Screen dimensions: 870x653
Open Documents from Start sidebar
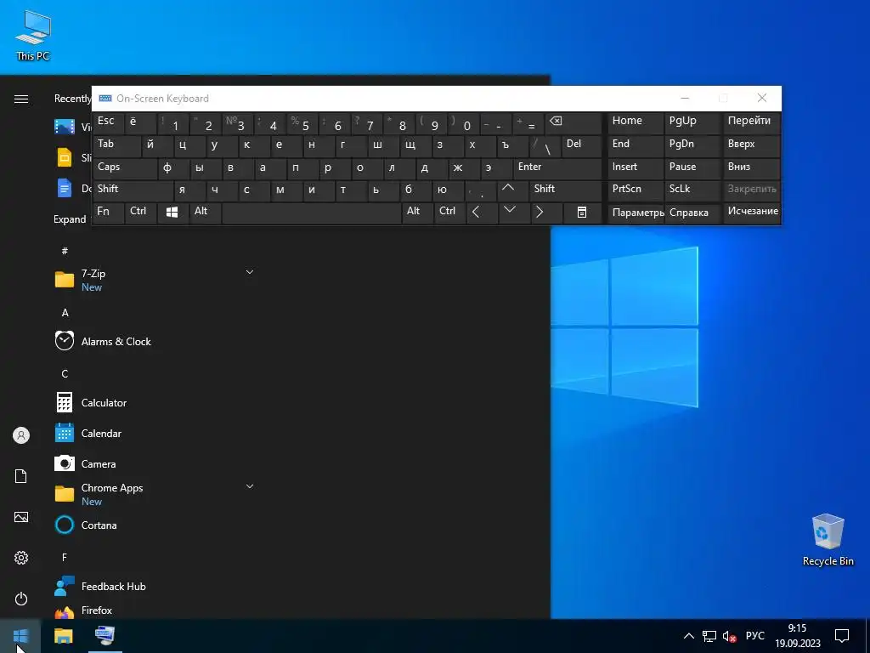pyautogui.click(x=21, y=476)
